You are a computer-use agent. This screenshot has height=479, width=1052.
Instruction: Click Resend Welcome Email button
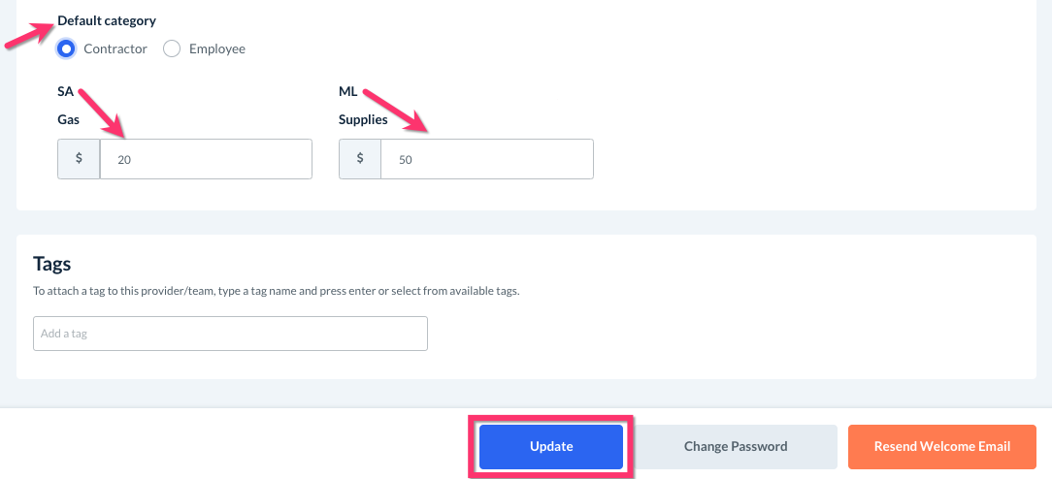[941, 447]
